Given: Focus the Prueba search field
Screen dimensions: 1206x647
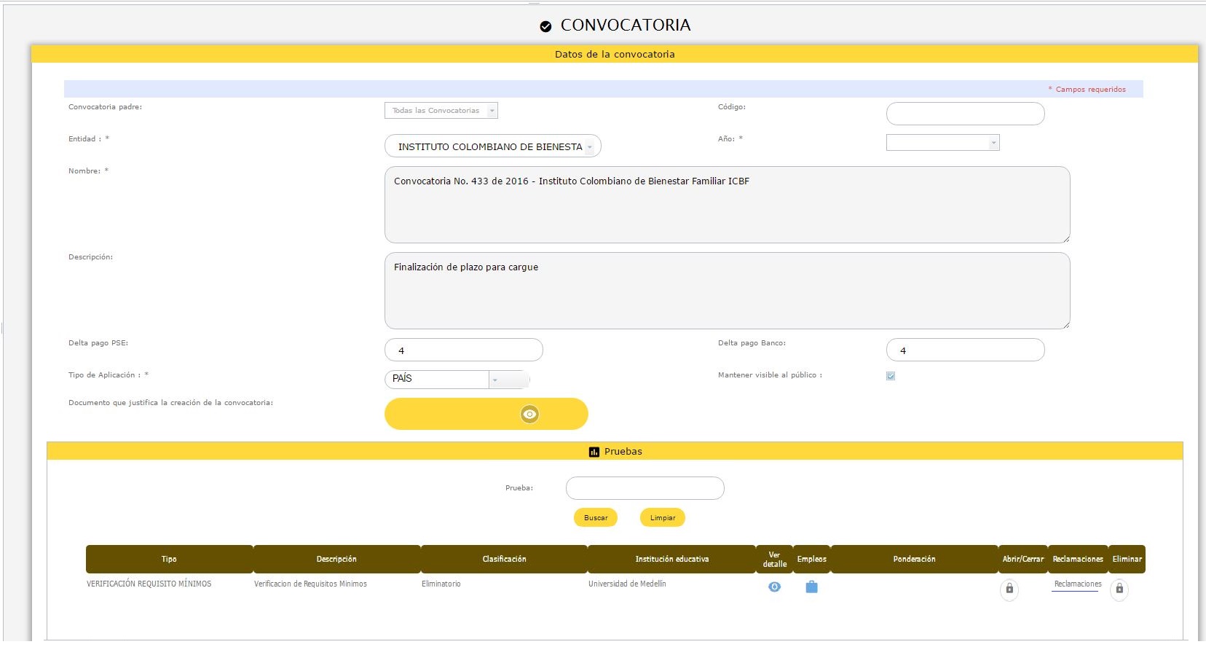Looking at the screenshot, I should click(645, 488).
